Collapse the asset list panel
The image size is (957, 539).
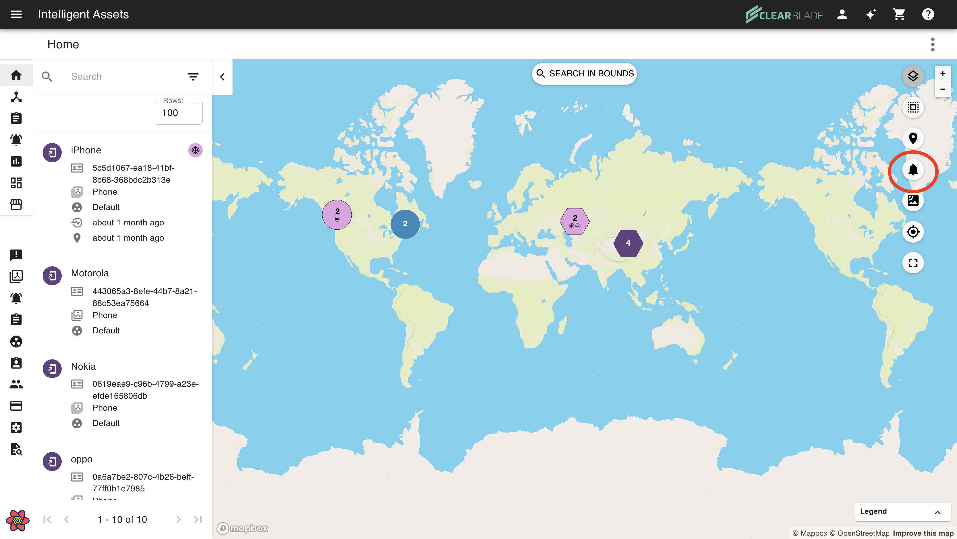pos(222,77)
